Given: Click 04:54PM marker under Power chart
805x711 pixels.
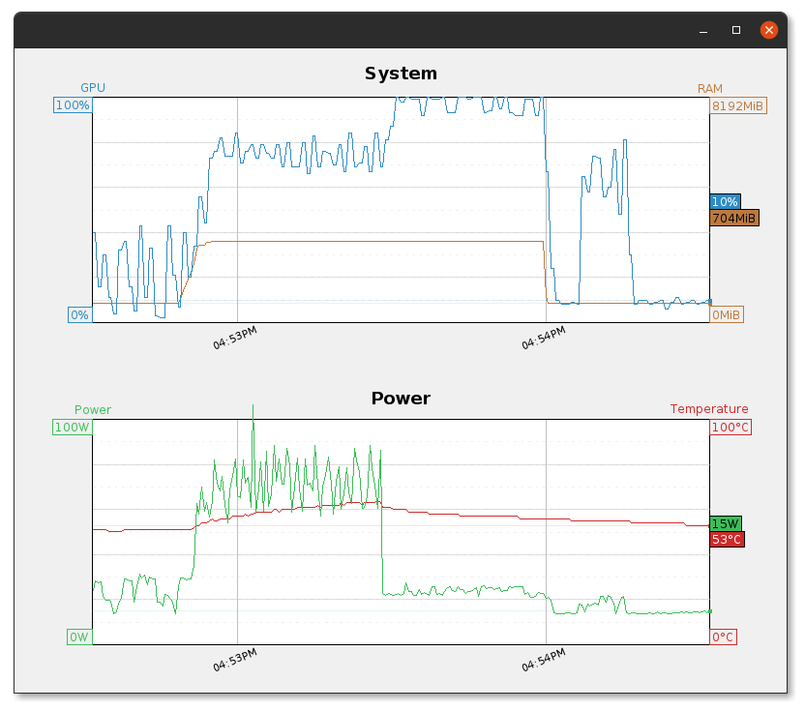Looking at the screenshot, I should [x=544, y=660].
